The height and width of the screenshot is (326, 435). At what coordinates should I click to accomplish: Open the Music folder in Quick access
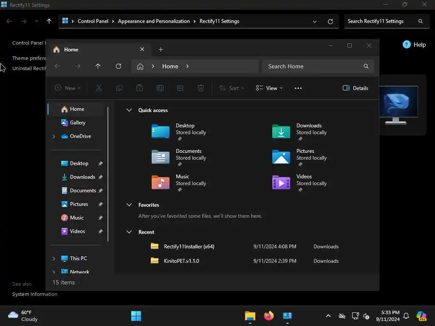tap(179, 183)
